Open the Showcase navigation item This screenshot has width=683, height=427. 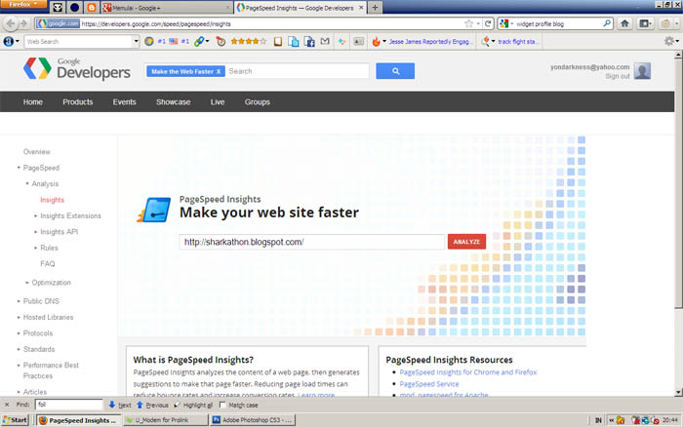(x=174, y=101)
